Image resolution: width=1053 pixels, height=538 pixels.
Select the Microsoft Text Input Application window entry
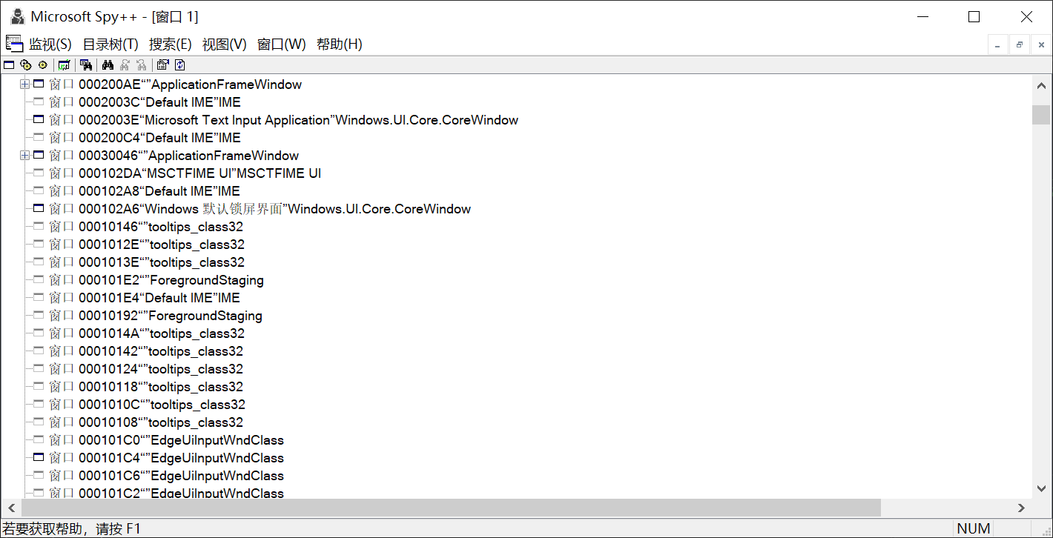click(297, 120)
